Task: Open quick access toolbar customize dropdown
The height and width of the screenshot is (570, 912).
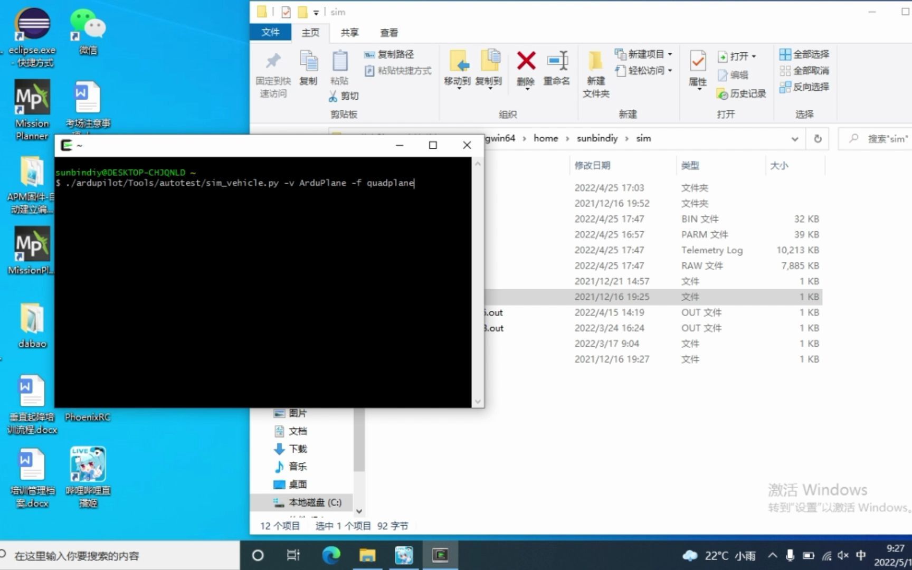Action: pos(316,12)
